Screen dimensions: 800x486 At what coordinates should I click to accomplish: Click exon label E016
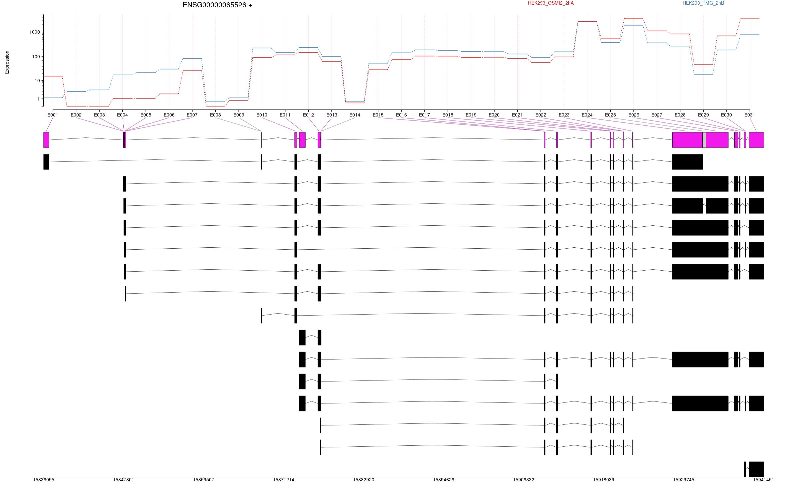click(401, 115)
